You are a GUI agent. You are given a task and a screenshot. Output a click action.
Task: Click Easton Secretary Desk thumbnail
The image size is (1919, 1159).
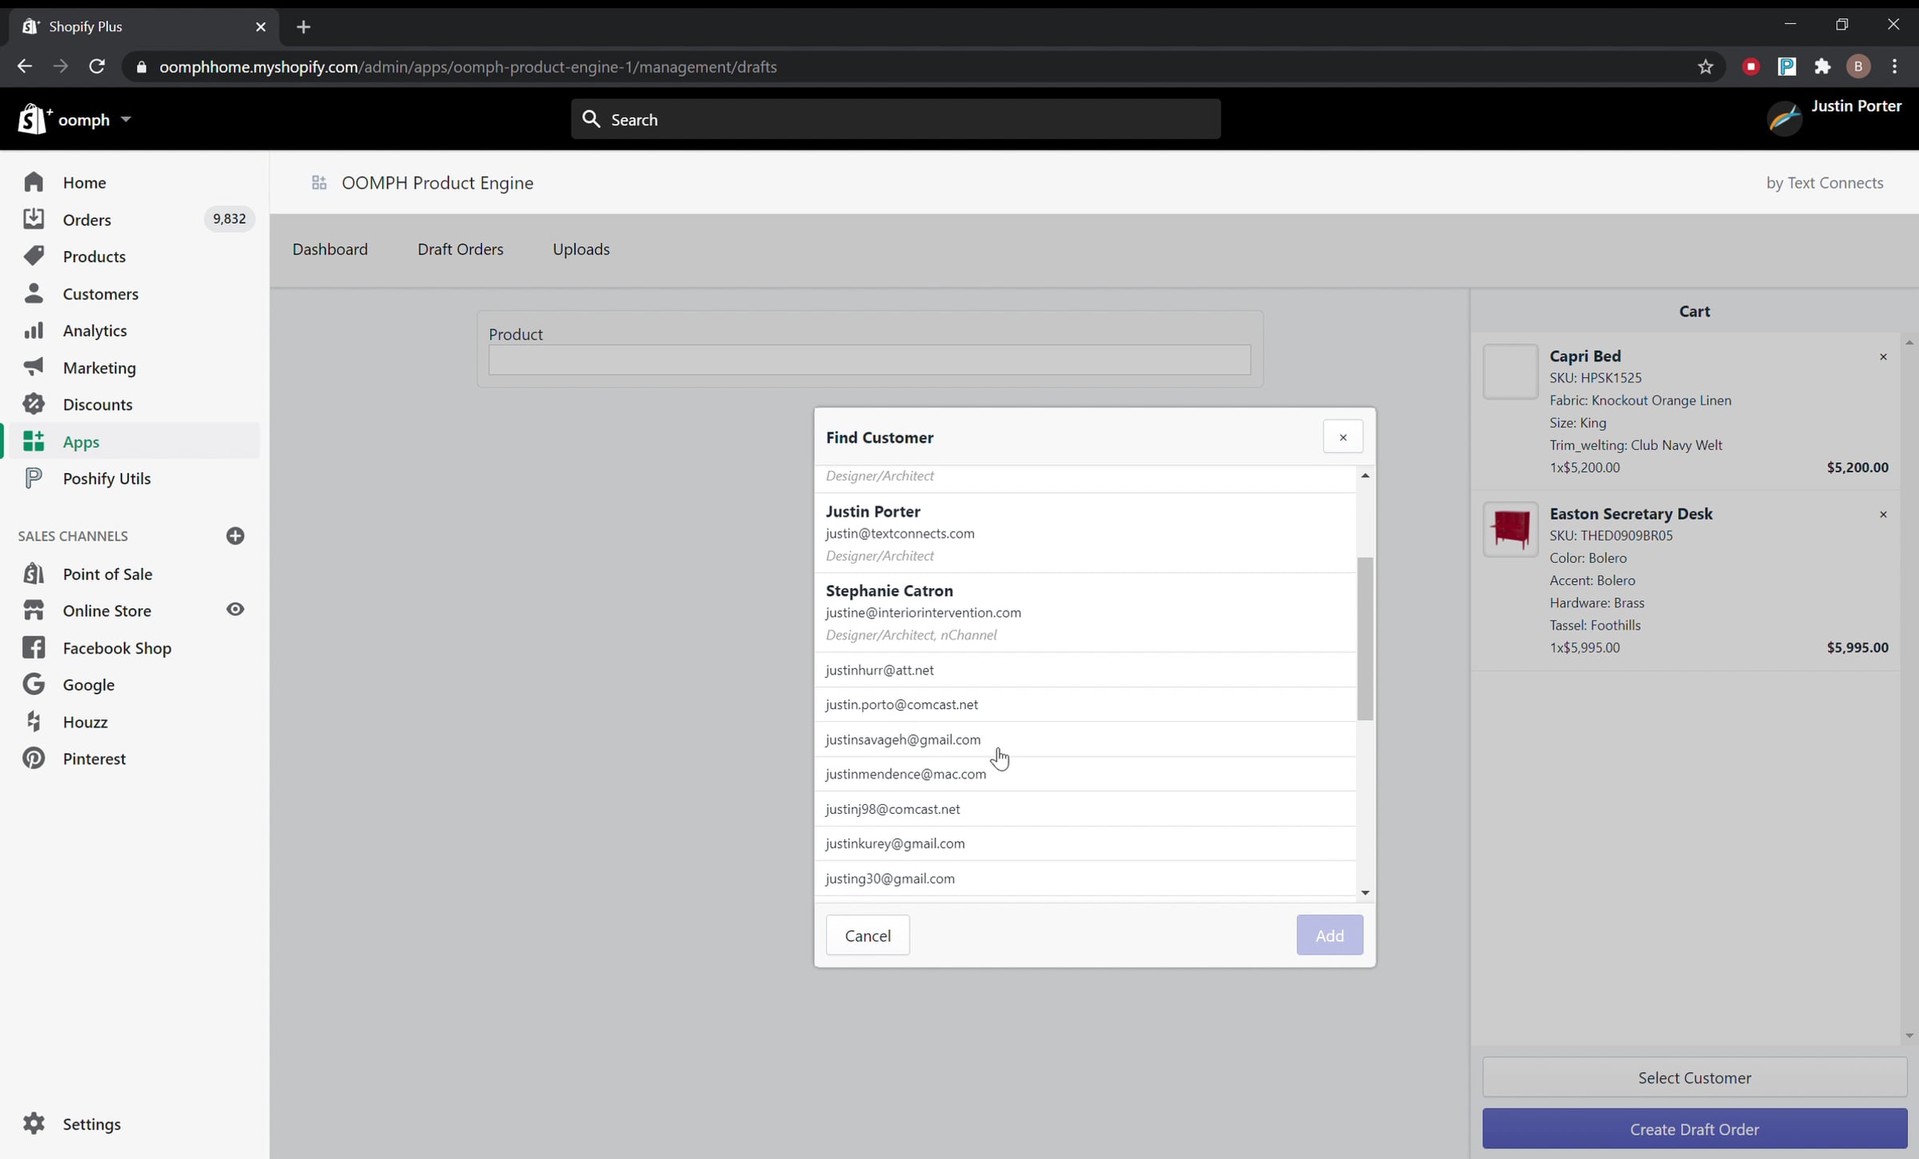[x=1510, y=529]
